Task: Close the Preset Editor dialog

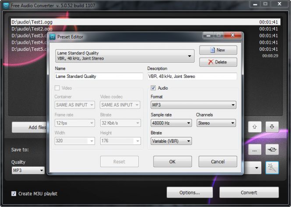Action: (232, 35)
